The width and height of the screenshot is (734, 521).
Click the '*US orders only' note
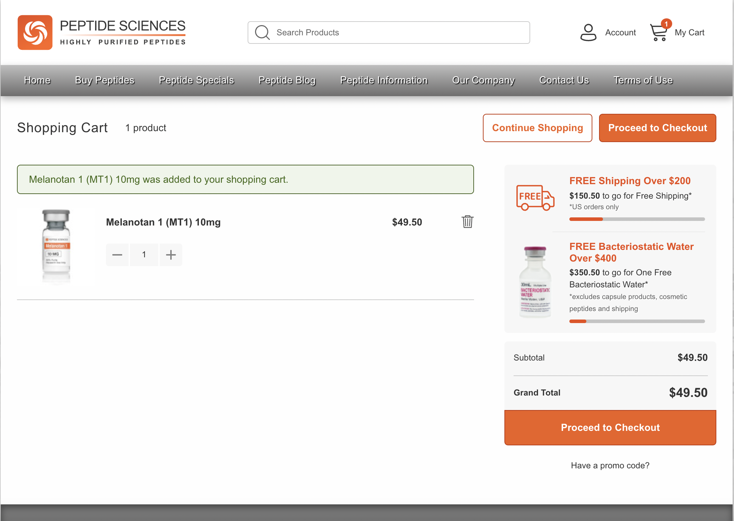tap(594, 207)
